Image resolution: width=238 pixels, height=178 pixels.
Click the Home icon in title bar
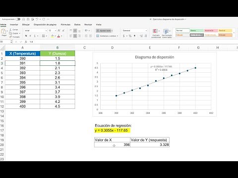pos(24,19)
